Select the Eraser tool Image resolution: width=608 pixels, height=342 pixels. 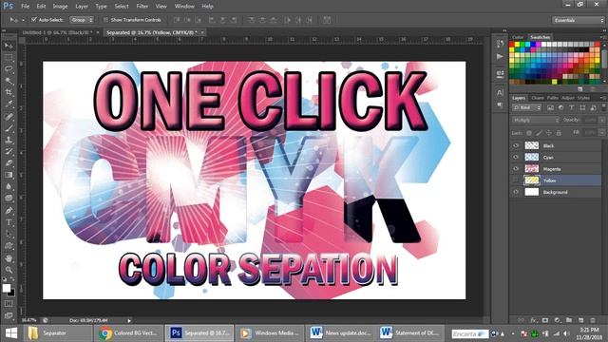[9, 162]
